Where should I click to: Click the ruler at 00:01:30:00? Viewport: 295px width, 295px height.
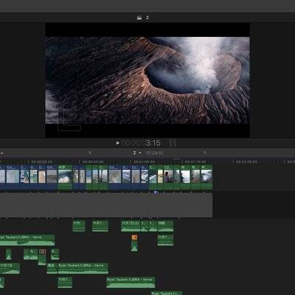[246, 162]
